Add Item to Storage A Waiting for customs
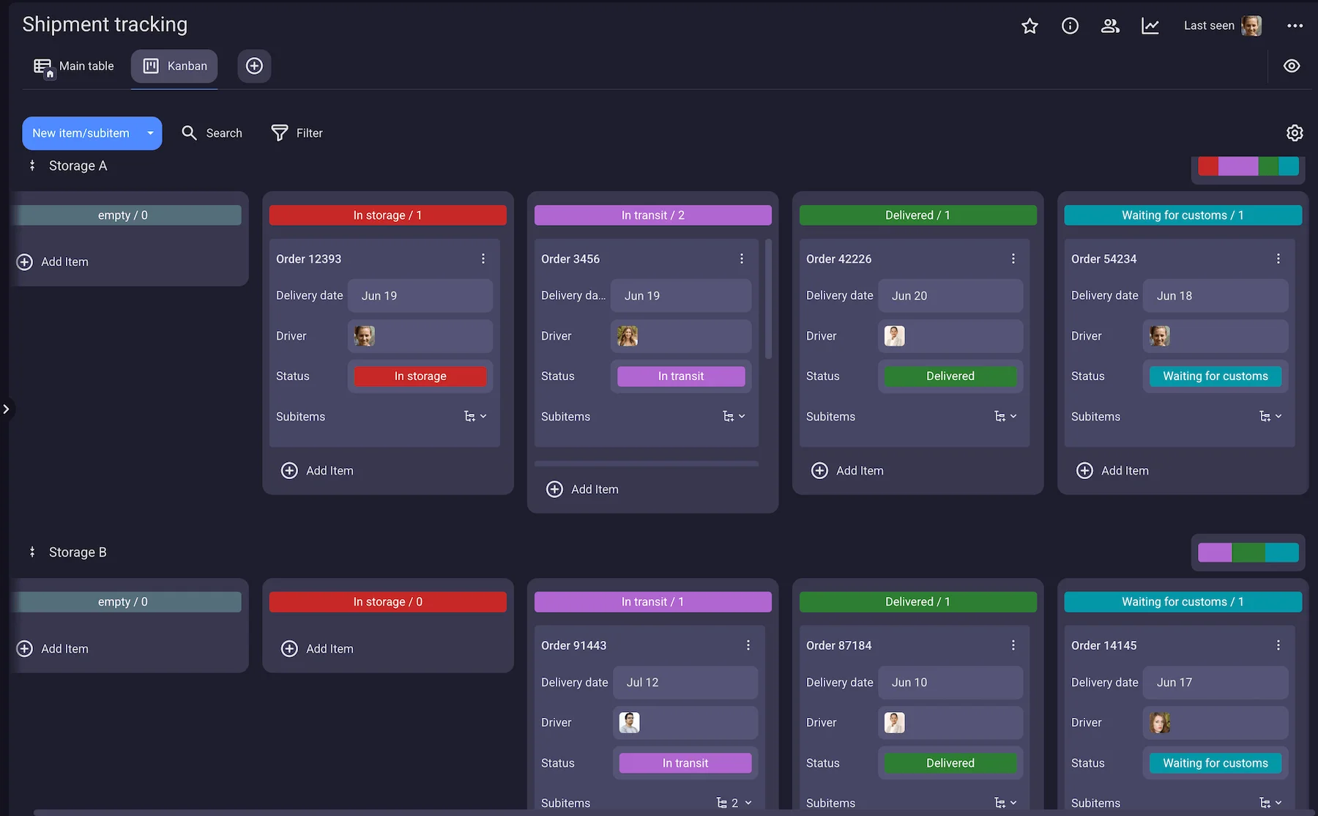 pyautogui.click(x=1113, y=471)
